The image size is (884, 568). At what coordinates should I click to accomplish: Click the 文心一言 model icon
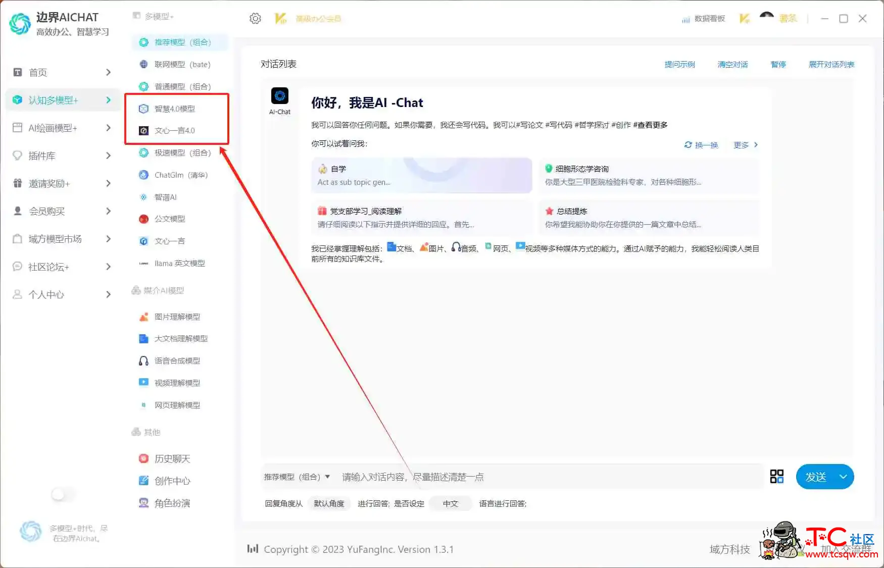143,241
